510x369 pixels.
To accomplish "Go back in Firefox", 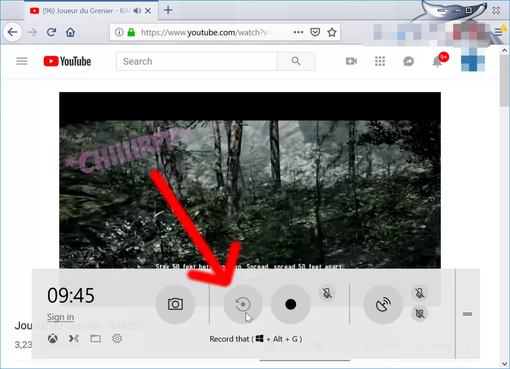I will click(x=13, y=32).
